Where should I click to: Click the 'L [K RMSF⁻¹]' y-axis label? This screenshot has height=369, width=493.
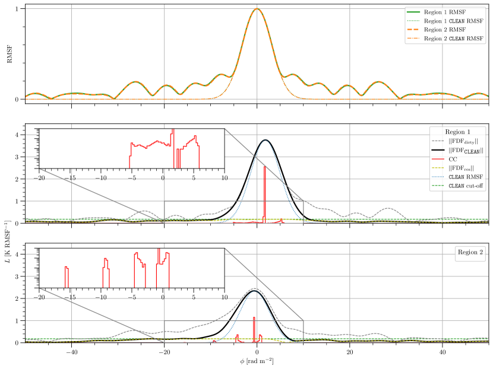coord(8,242)
